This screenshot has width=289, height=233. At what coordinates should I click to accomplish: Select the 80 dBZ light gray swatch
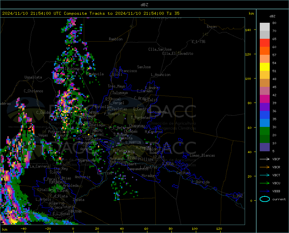coord(265,27)
